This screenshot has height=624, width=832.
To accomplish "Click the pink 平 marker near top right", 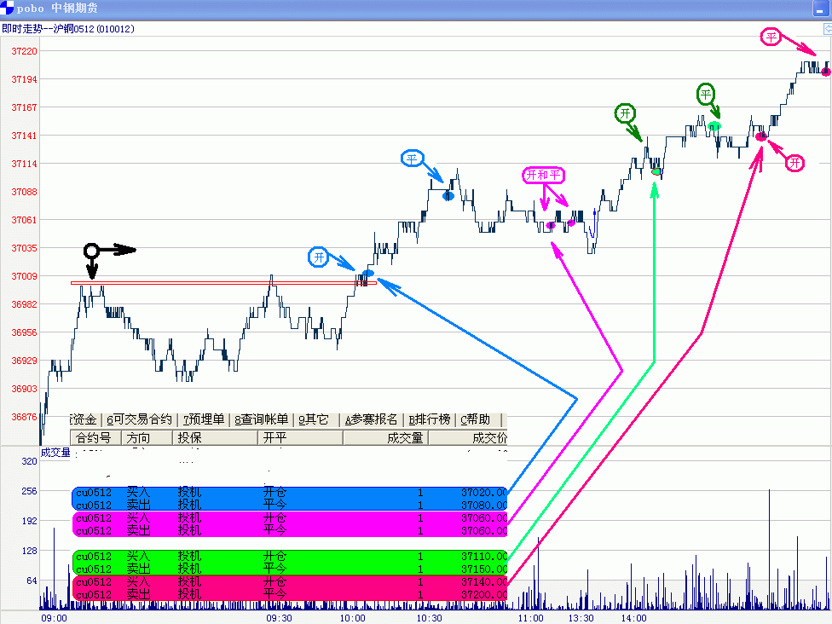I will click(771, 37).
